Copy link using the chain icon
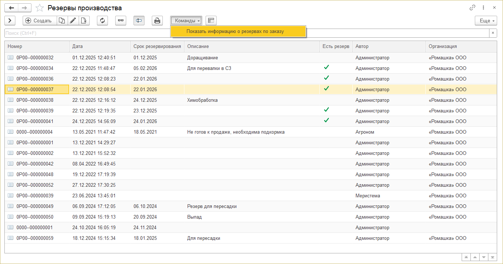 472,8
